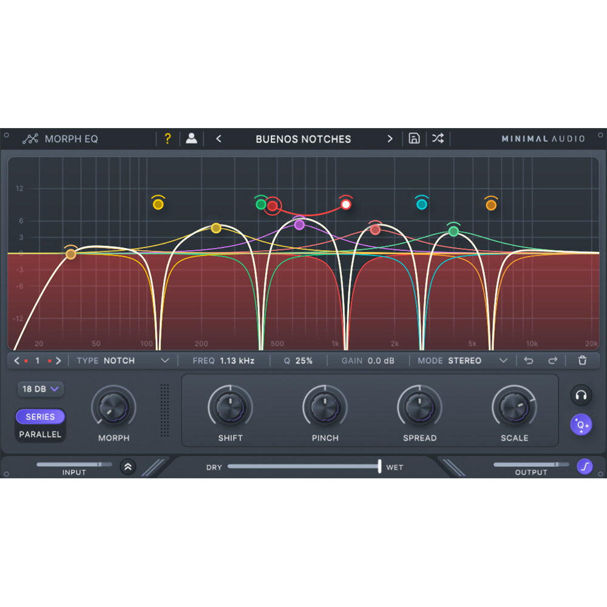
Task: Select the white-centered red node near 1k
Action: 346,204
